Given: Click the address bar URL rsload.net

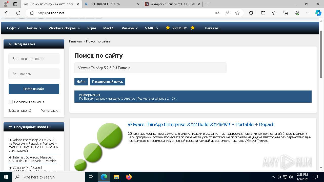Looking at the screenshot, I should [x=51, y=13].
